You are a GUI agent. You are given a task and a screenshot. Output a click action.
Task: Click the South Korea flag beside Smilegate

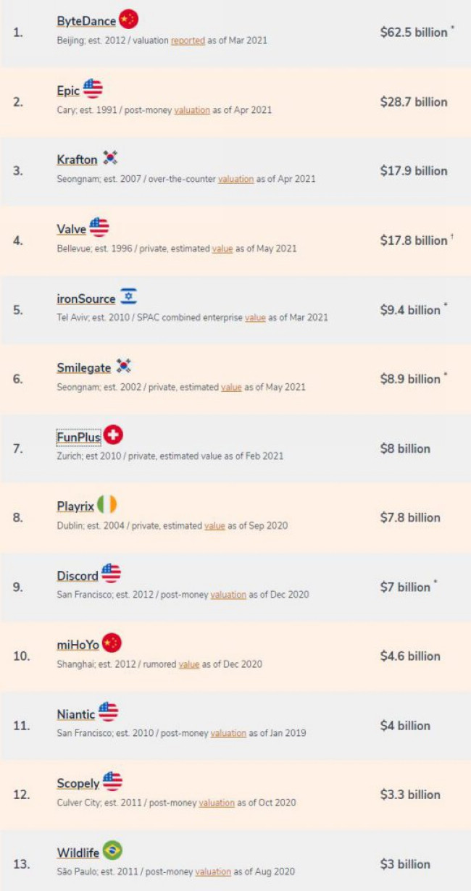(x=124, y=367)
